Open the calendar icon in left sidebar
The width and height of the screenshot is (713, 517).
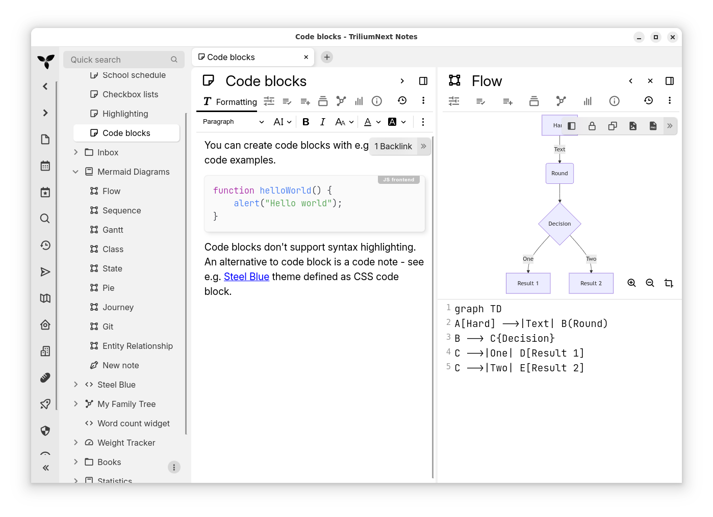point(45,166)
